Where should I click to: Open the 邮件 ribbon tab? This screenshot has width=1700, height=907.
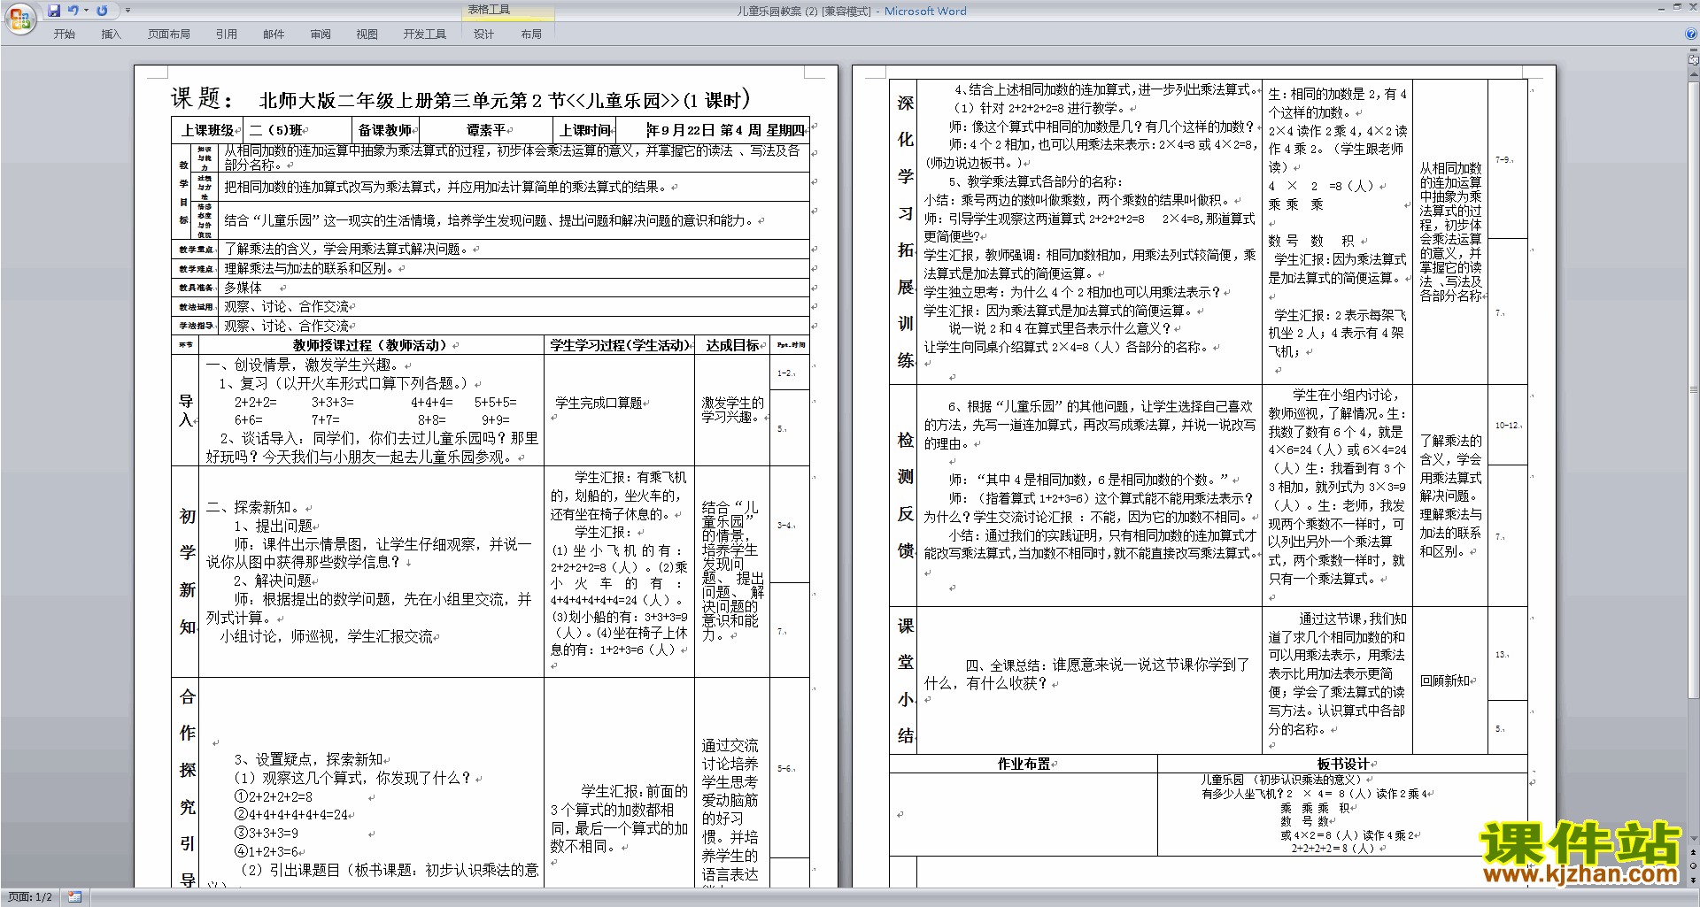[x=274, y=35]
